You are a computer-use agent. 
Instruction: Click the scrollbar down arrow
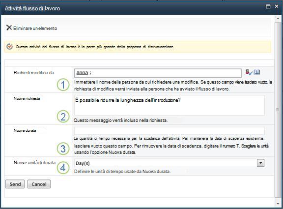point(278,204)
